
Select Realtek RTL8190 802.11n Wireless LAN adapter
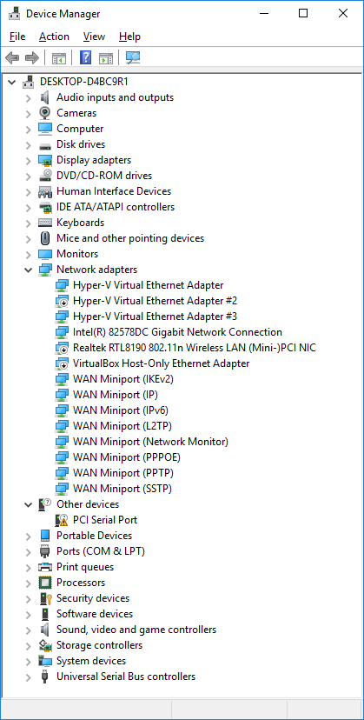click(x=195, y=348)
